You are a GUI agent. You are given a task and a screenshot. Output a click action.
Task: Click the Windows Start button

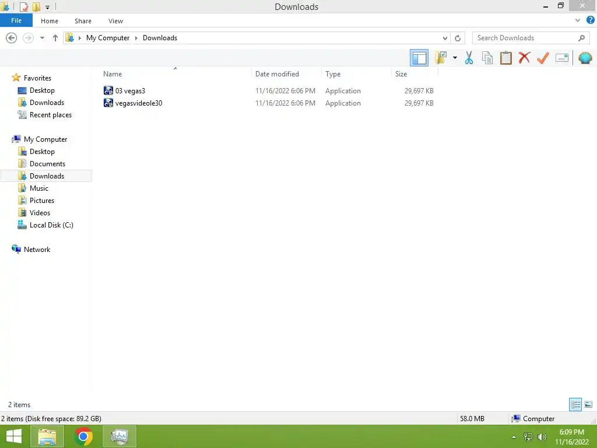[14, 436]
